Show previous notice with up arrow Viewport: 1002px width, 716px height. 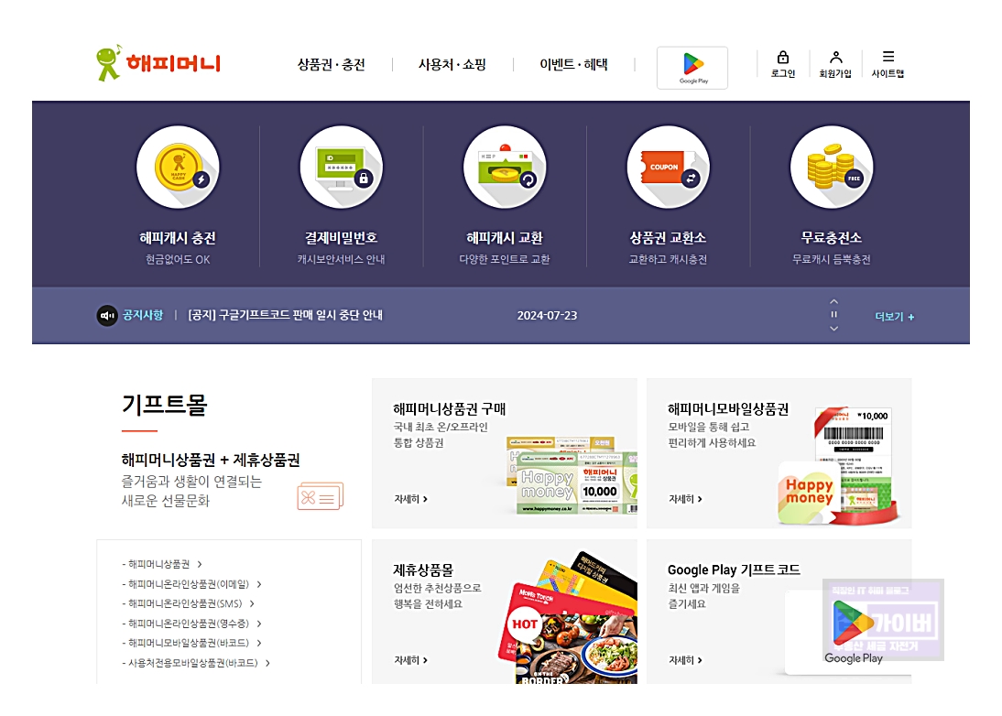[834, 301]
